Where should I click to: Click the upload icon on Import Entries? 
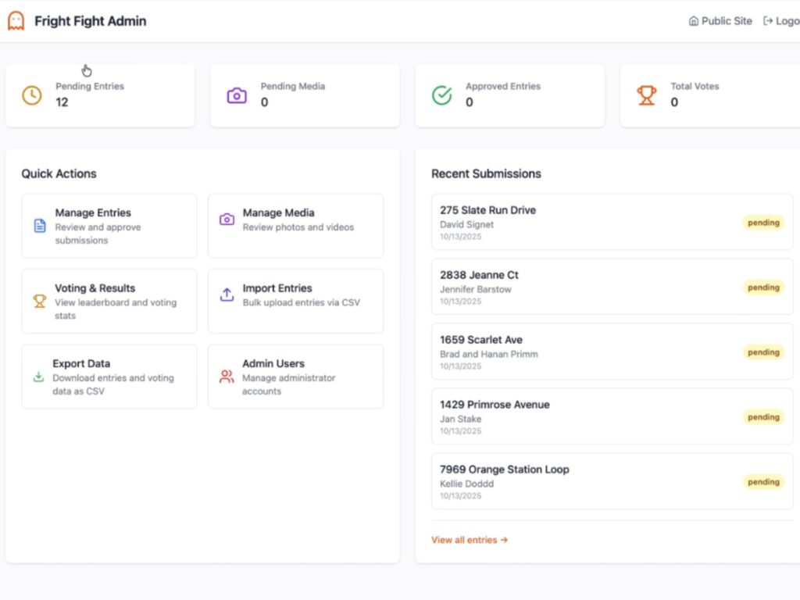pos(227,295)
